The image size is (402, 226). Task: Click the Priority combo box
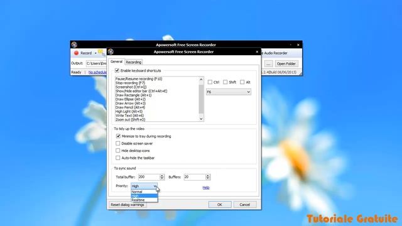pos(144,186)
